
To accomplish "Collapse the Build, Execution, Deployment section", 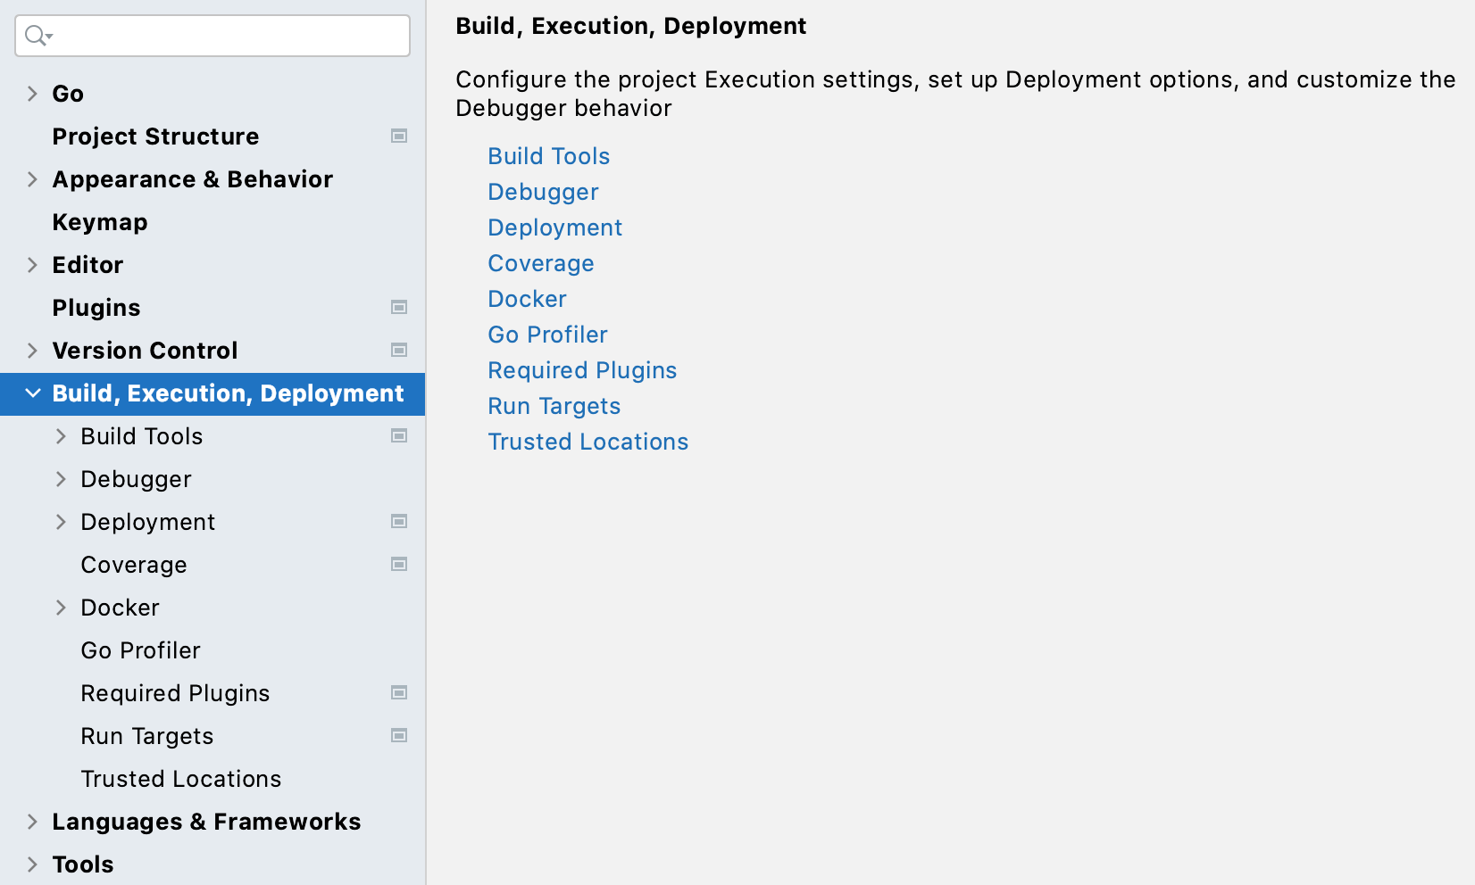I will click(32, 393).
